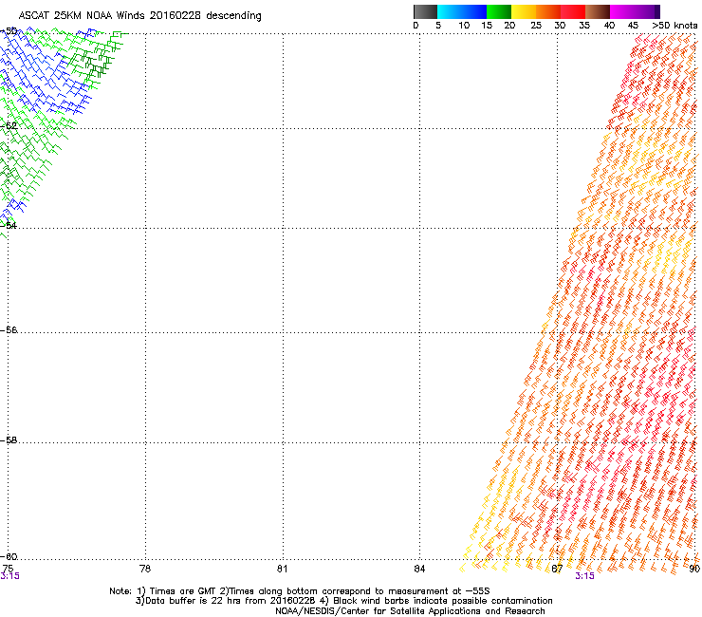Click the purple 3:15 time under longitude 75
This screenshot has height=617, width=702.
tap(9, 576)
